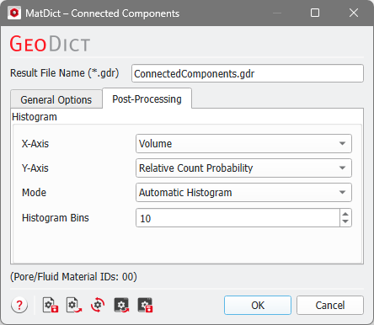Click the 'Histogram Bins' label text
The width and height of the screenshot is (374, 325).
pos(56,218)
